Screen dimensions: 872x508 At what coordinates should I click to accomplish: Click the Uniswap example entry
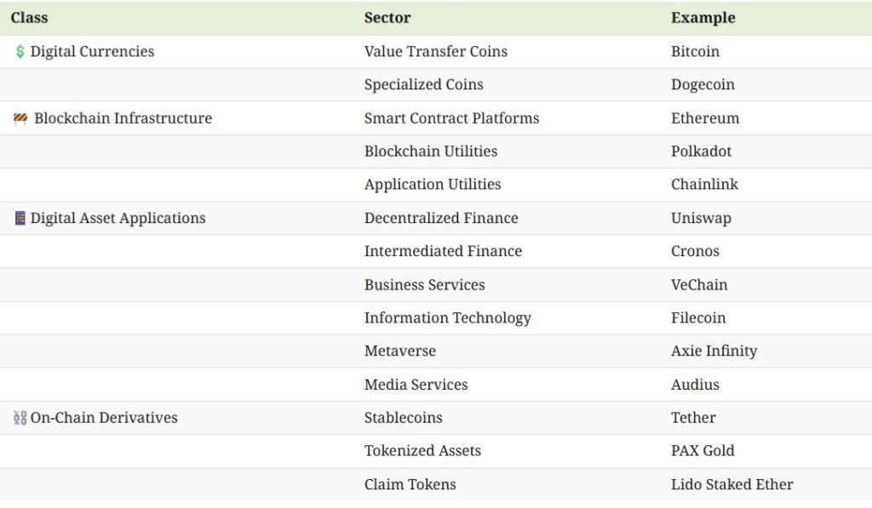[702, 219]
